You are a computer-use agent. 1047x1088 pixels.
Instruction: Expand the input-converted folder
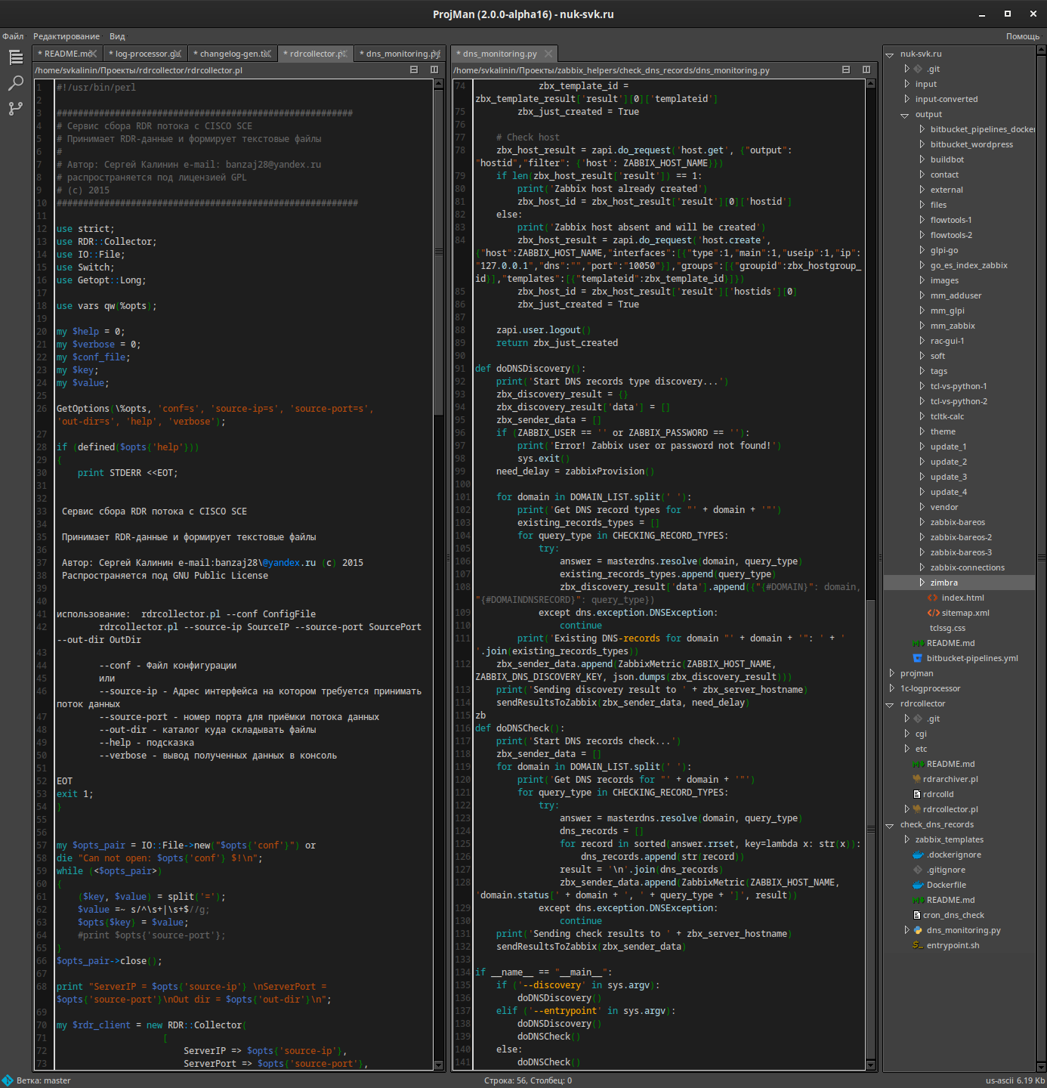point(906,99)
